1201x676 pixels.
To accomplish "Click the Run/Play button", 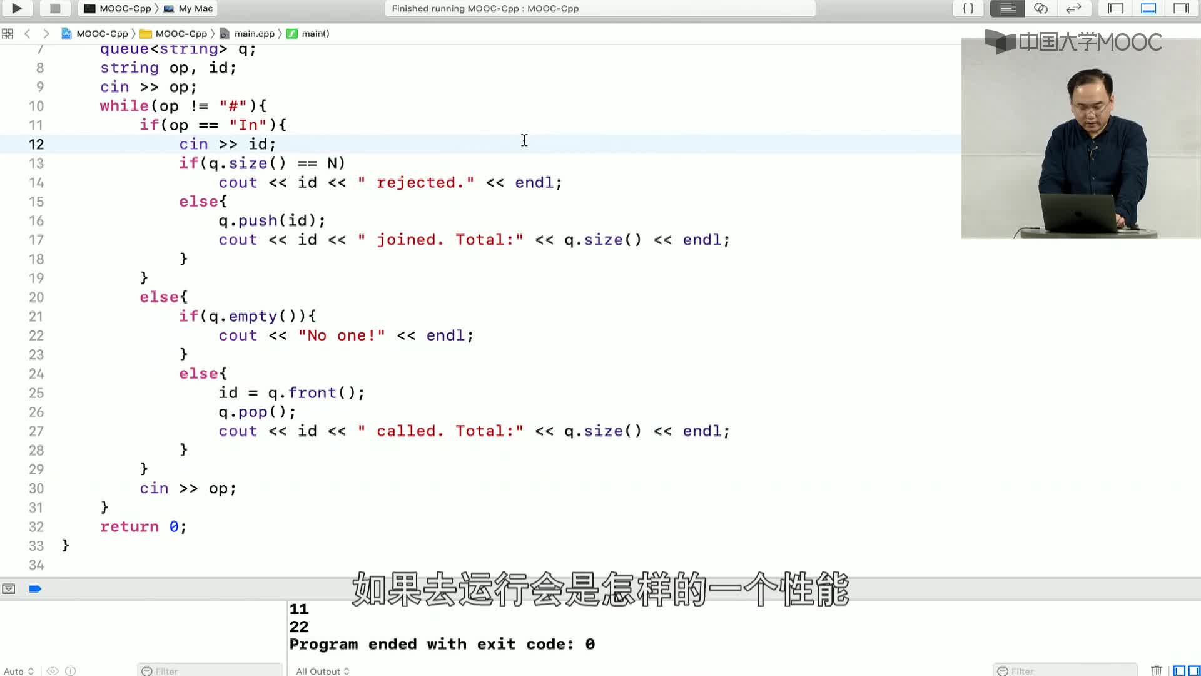I will coord(16,8).
